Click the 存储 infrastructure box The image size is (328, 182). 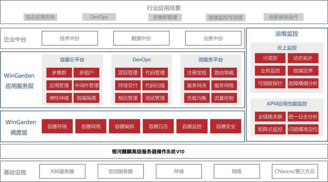click(x=179, y=171)
